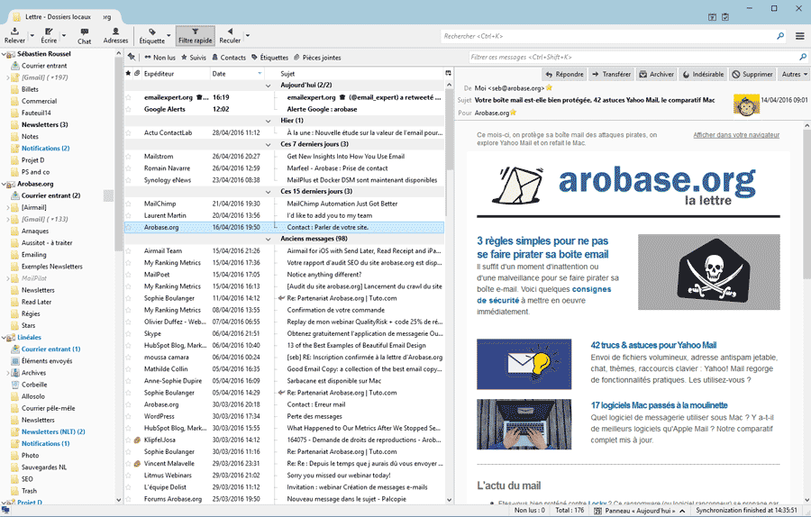Click the magnifier icon in message filter field
The image size is (811, 517).
[803, 57]
